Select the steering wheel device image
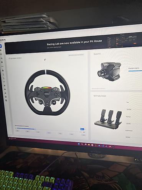 [x=48, y=93]
